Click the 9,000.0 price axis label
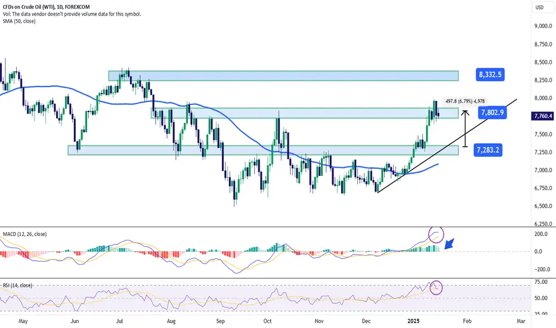This screenshot has width=556, height=328. [543, 26]
